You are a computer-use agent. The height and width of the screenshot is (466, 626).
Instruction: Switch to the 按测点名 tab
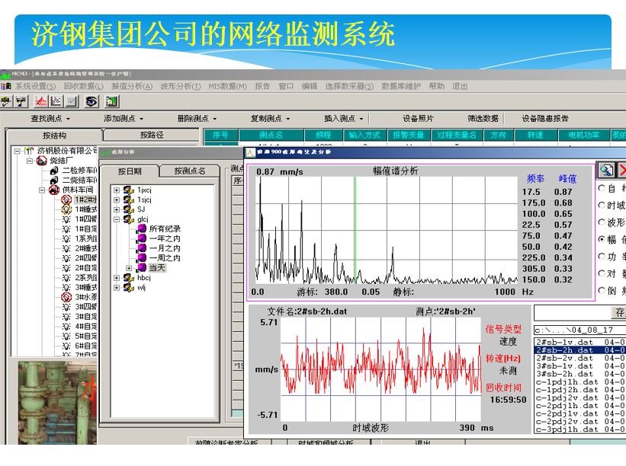tap(190, 171)
